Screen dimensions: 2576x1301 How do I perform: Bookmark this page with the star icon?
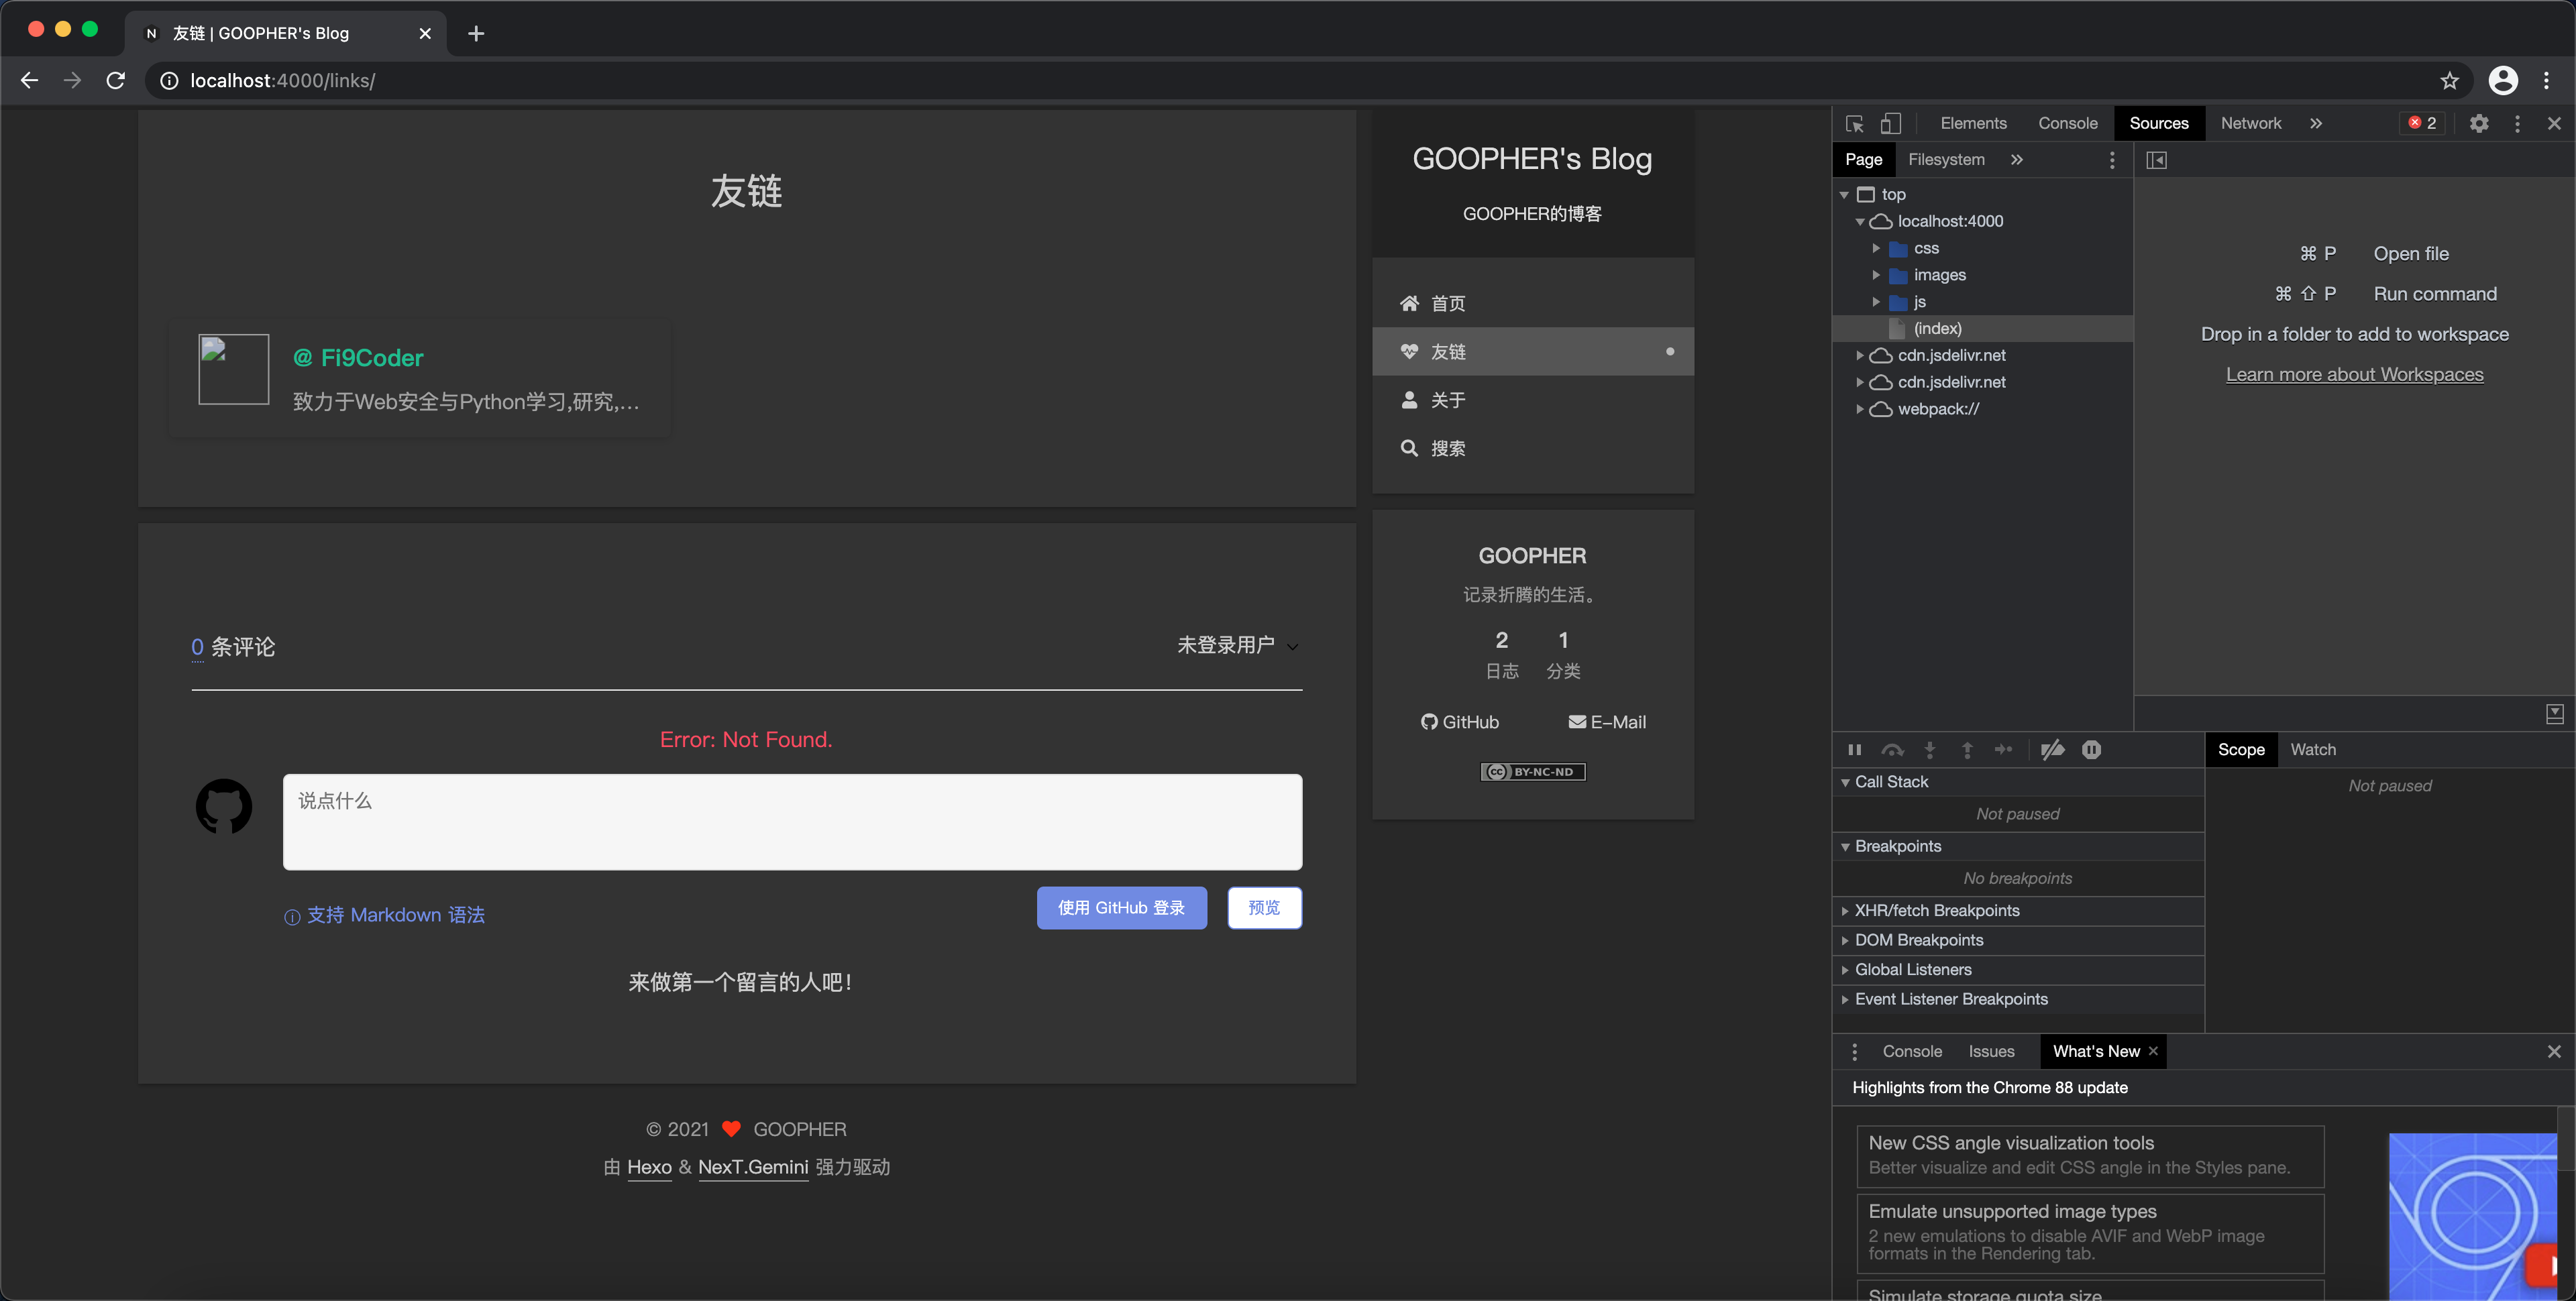click(x=2449, y=80)
